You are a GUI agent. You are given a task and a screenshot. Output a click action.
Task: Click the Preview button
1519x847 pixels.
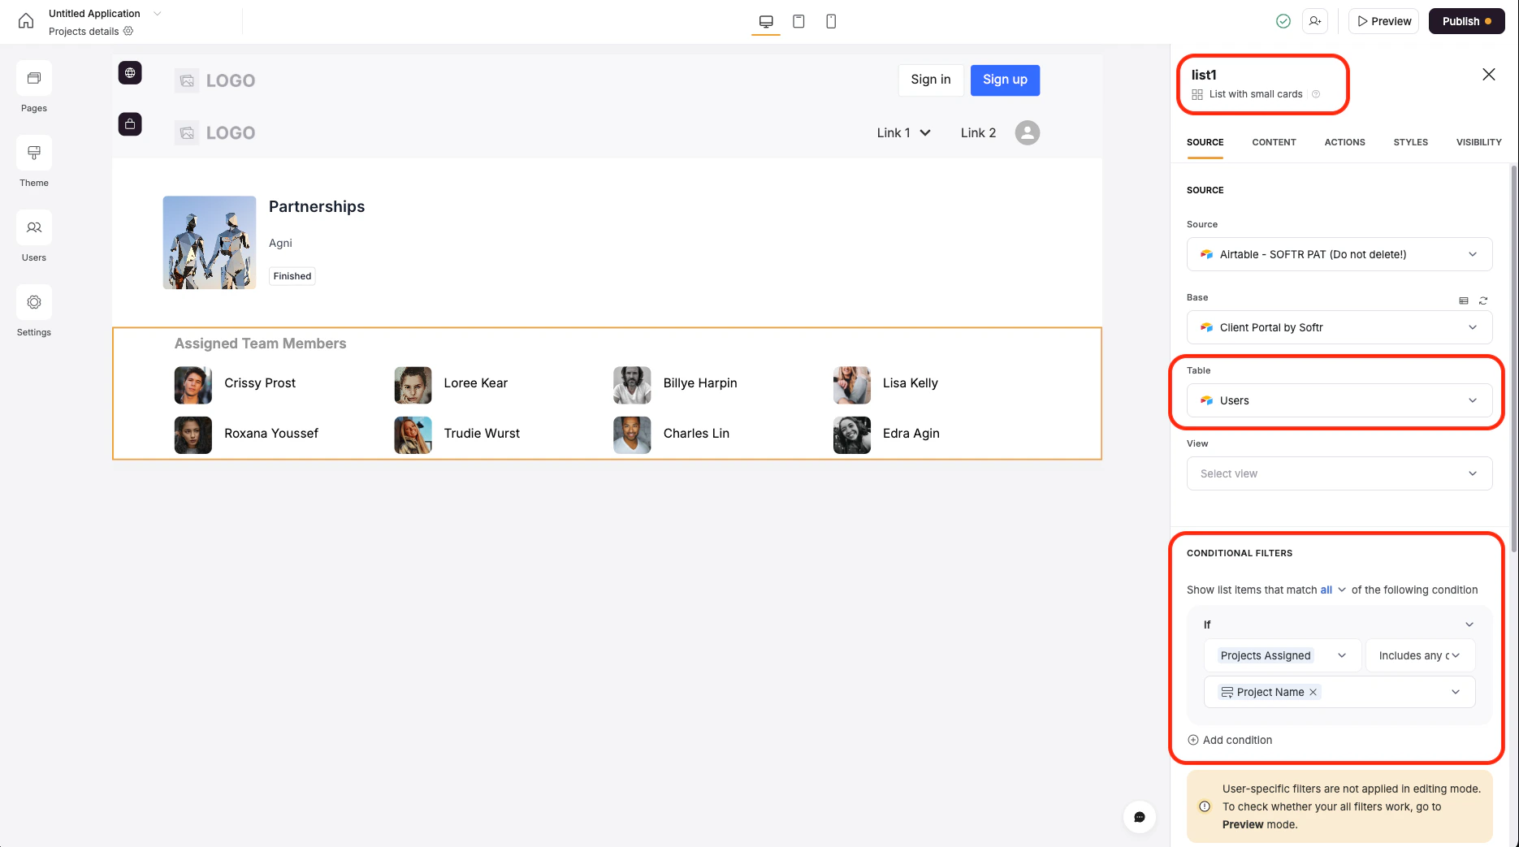(x=1383, y=21)
